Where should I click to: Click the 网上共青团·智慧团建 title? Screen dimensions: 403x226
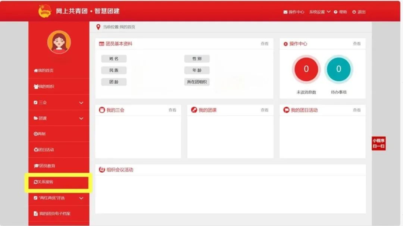pos(88,11)
